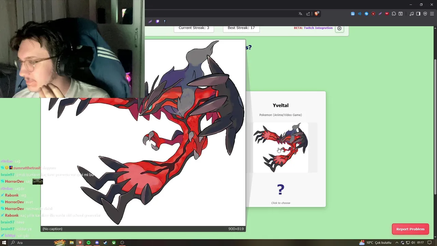The height and width of the screenshot is (246, 437).
Task: Toggle the browser sidebar panel icon
Action: tap(418, 14)
